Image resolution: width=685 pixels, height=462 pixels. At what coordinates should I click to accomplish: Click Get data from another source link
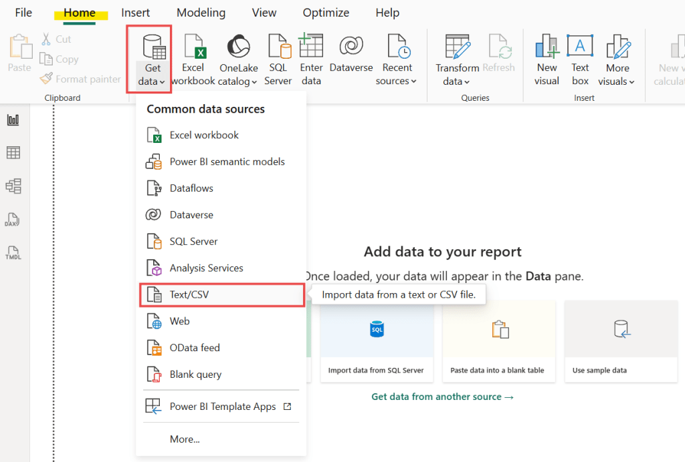pos(442,397)
